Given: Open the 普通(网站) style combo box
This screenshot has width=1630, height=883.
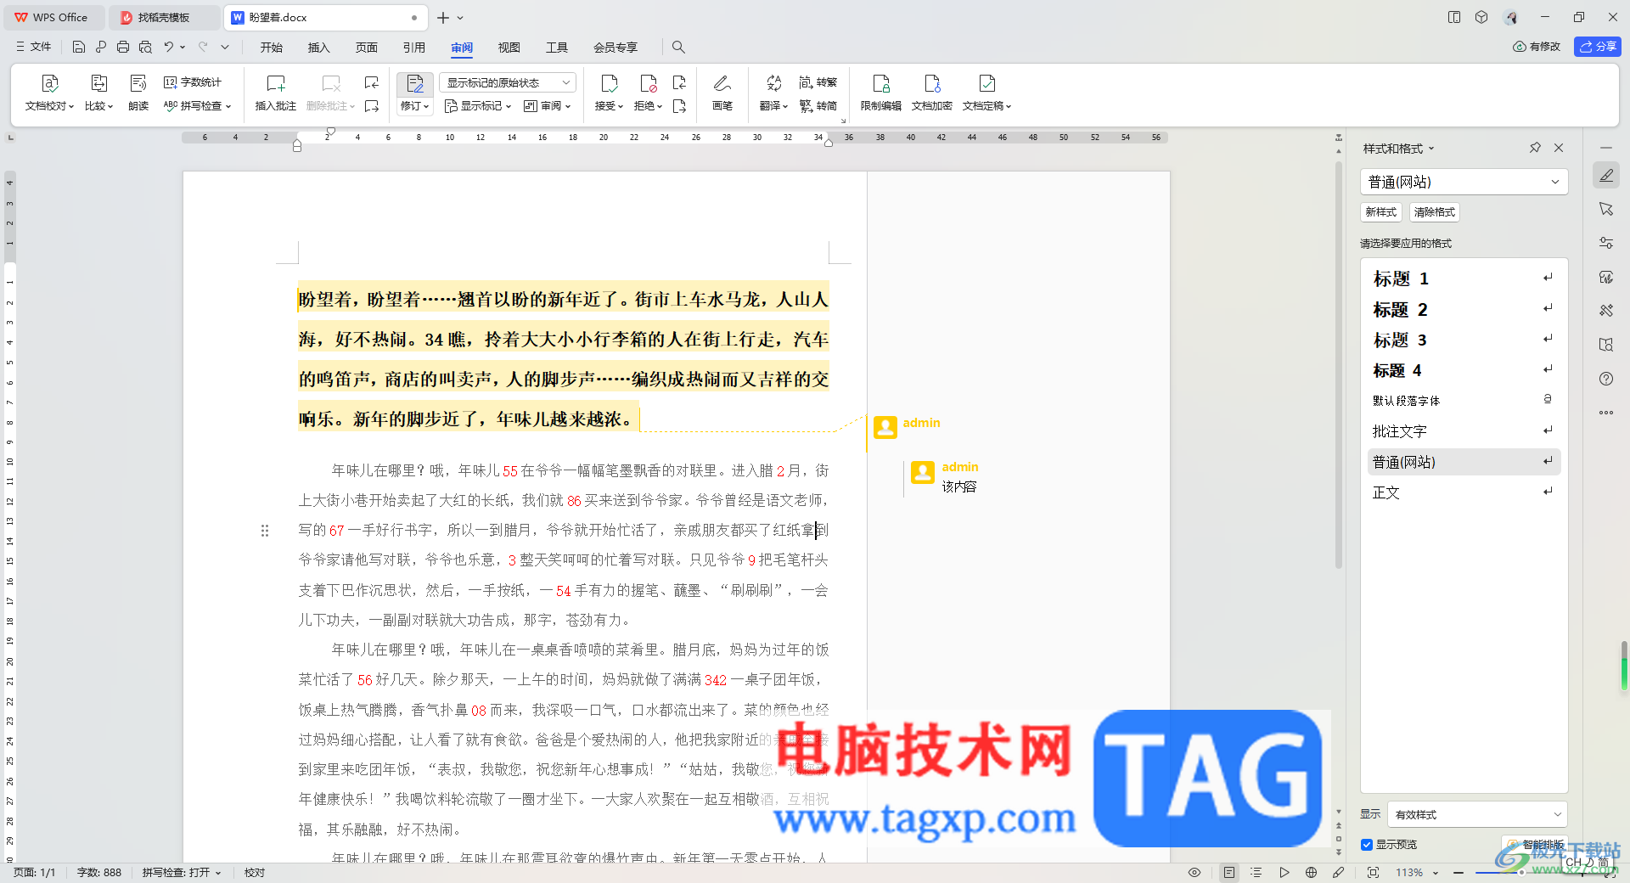Looking at the screenshot, I should click(1464, 182).
